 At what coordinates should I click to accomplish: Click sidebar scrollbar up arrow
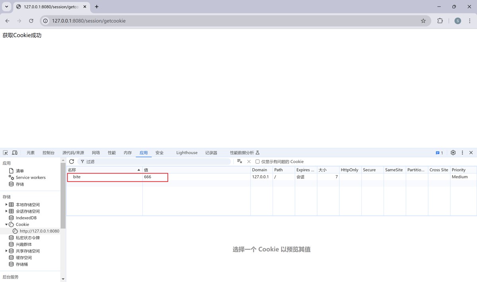click(63, 160)
